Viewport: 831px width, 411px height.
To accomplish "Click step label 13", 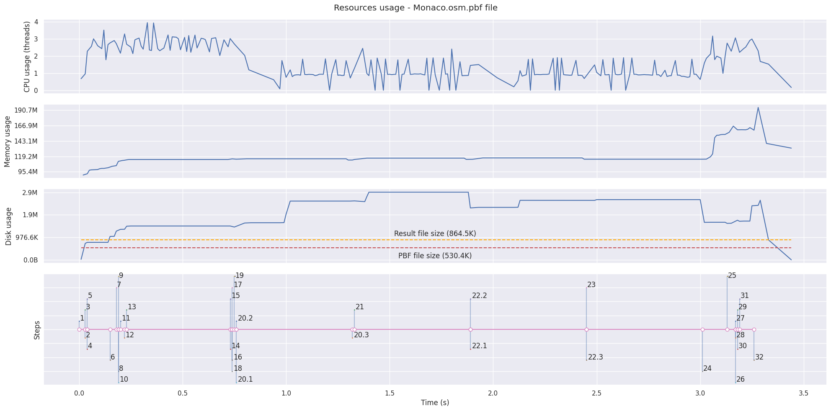I will click(x=132, y=307).
